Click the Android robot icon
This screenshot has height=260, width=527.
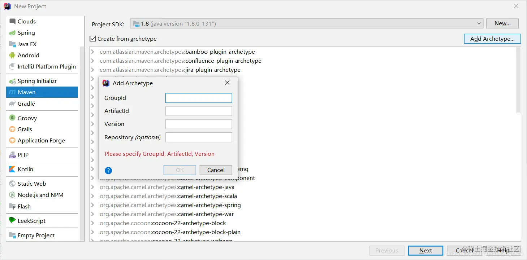(x=12, y=55)
